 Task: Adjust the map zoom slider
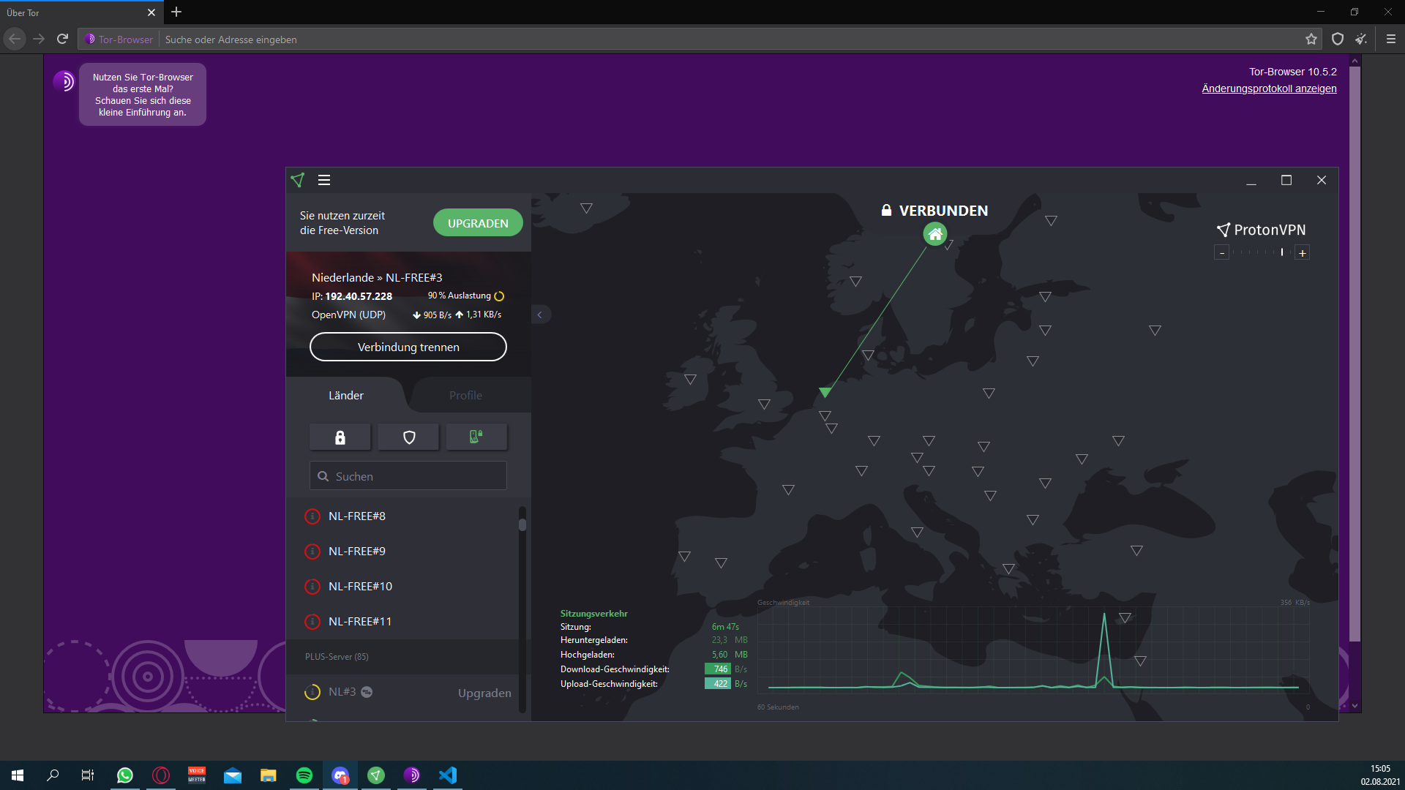pyautogui.click(x=1281, y=252)
